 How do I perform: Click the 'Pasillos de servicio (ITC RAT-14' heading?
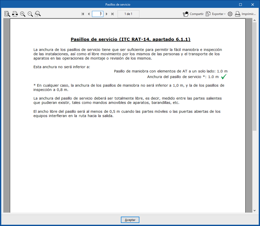pos(131,39)
